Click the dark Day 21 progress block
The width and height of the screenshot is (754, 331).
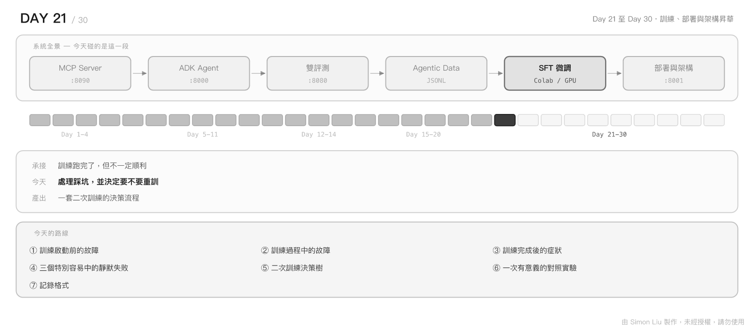point(505,120)
